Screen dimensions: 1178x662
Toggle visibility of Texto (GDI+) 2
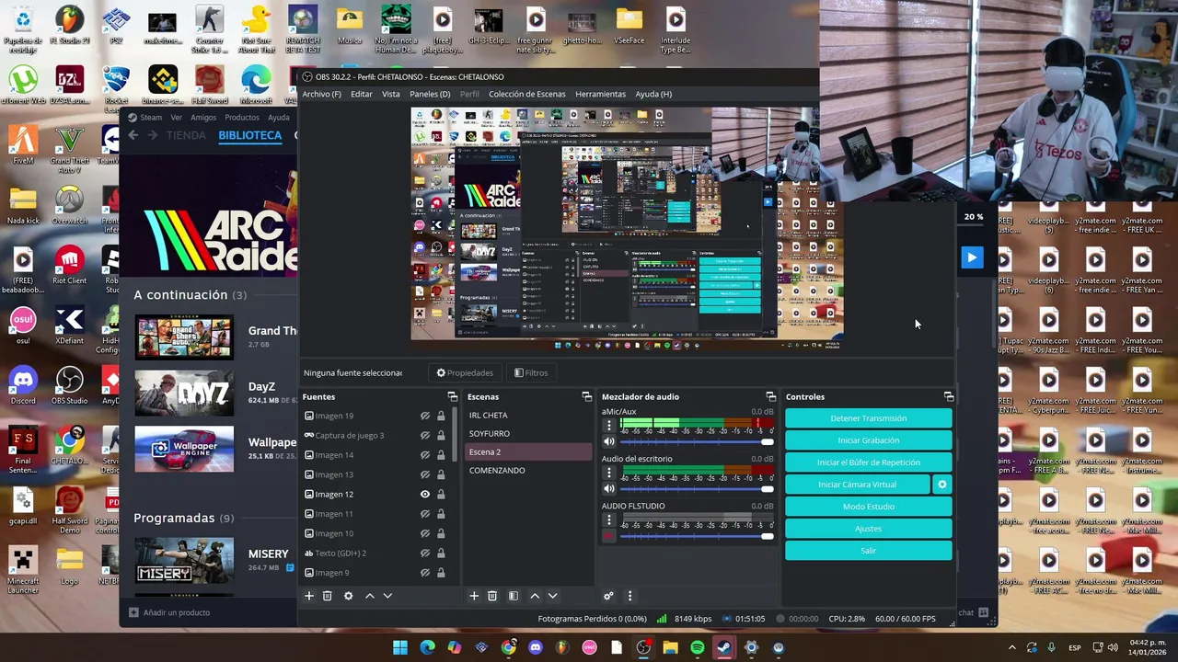coord(425,553)
